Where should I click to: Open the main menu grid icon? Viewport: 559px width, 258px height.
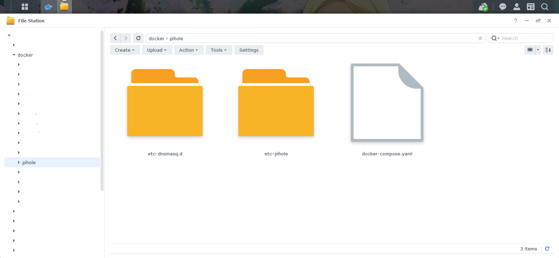click(x=25, y=7)
